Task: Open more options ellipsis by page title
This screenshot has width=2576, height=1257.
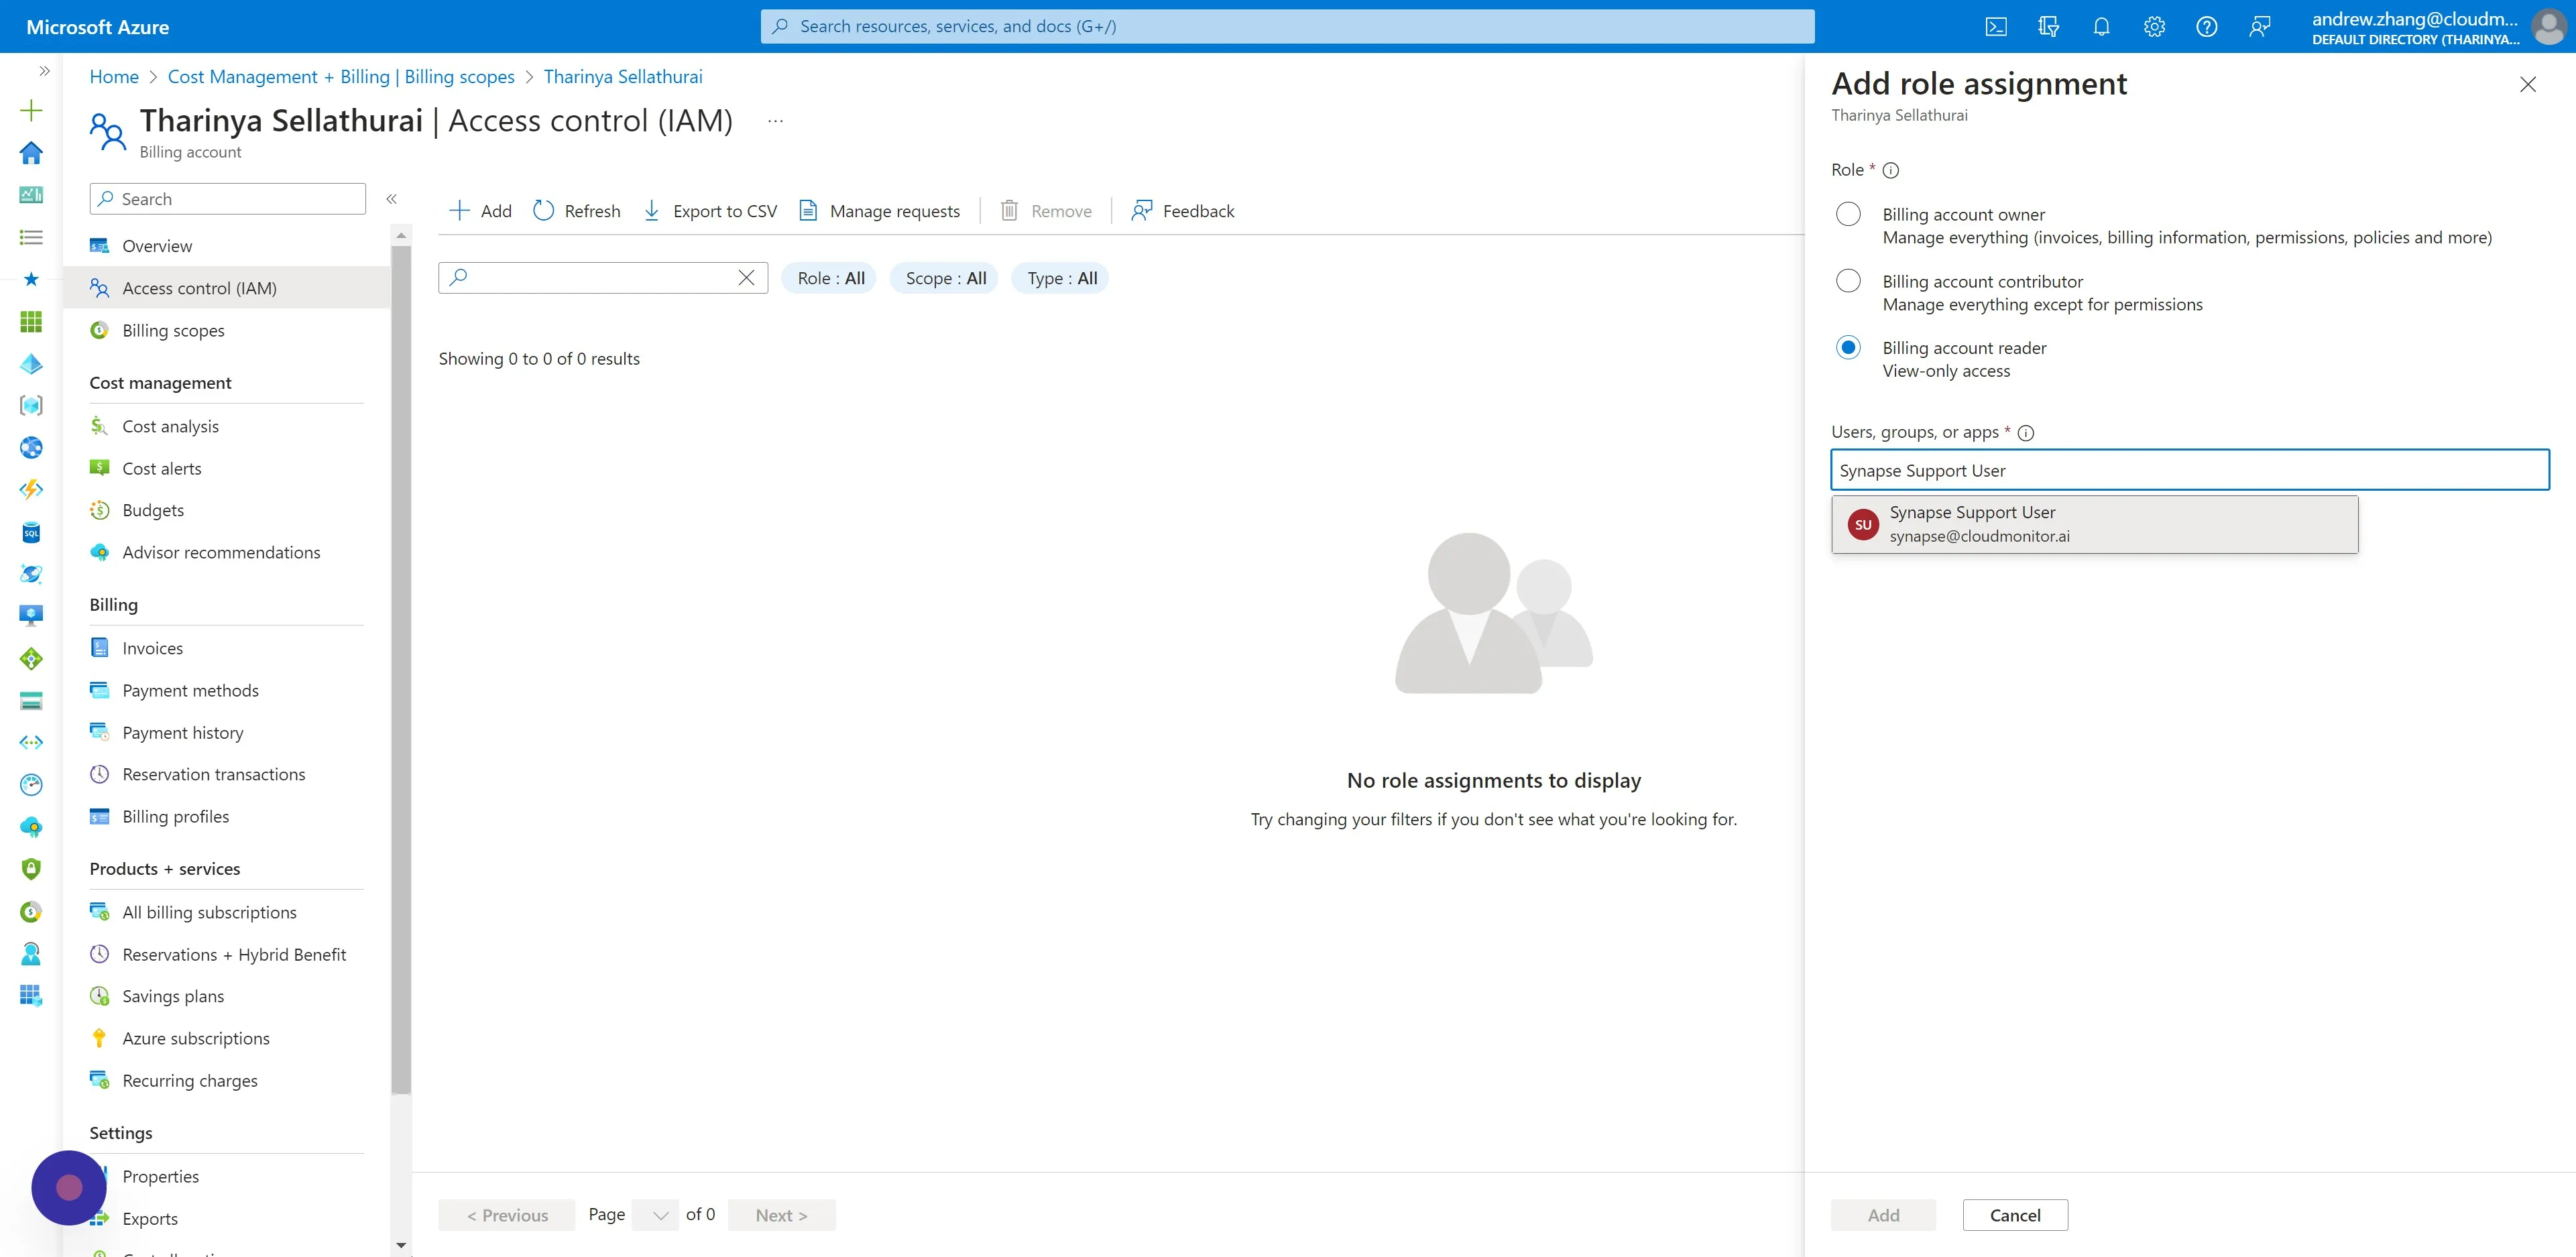Action: point(775,121)
